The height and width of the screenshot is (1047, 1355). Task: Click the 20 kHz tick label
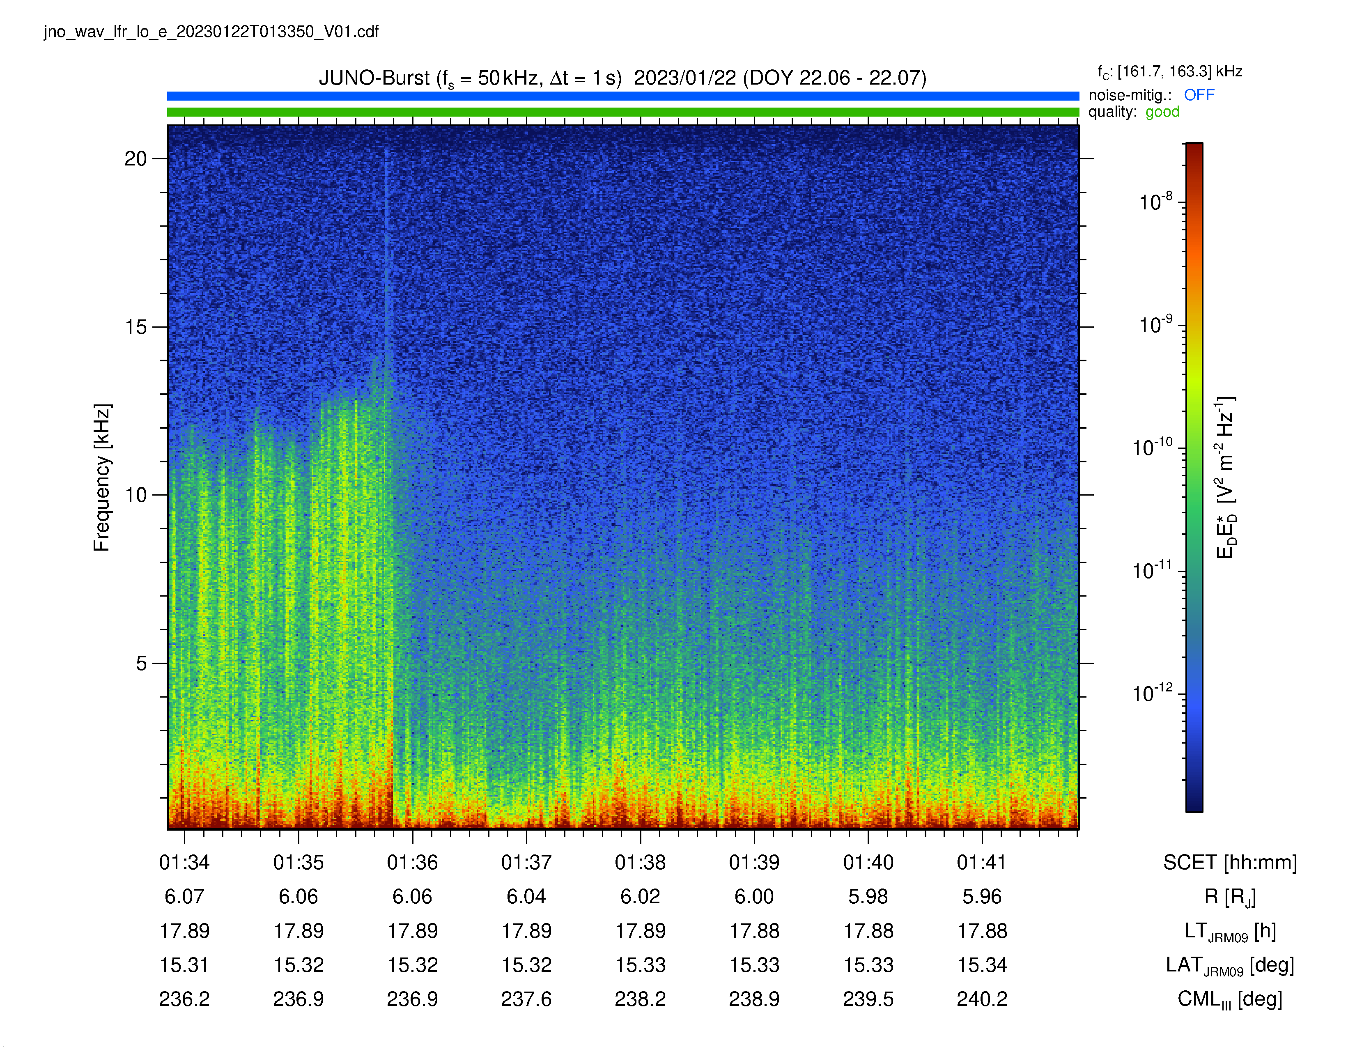tap(135, 159)
